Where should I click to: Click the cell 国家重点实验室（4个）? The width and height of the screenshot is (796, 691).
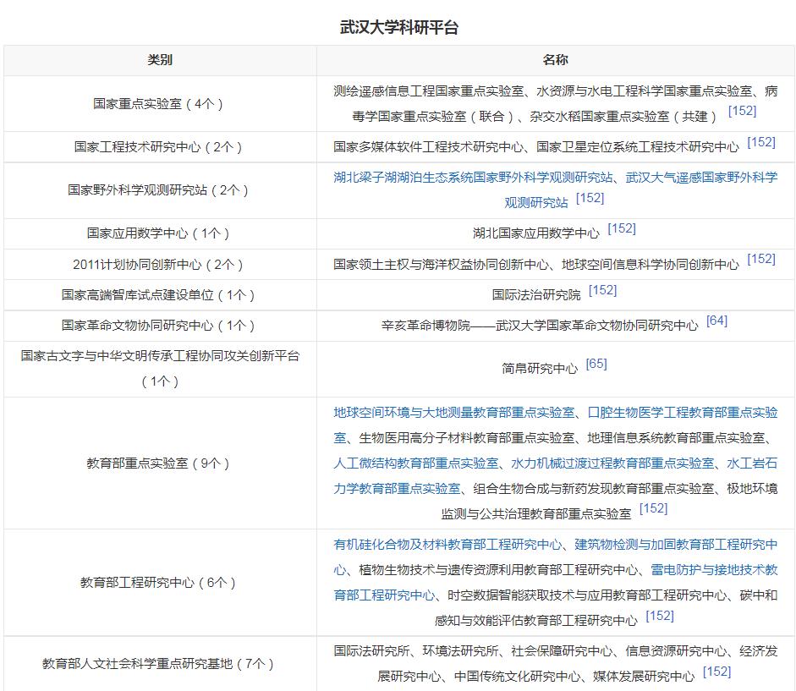coord(160,104)
